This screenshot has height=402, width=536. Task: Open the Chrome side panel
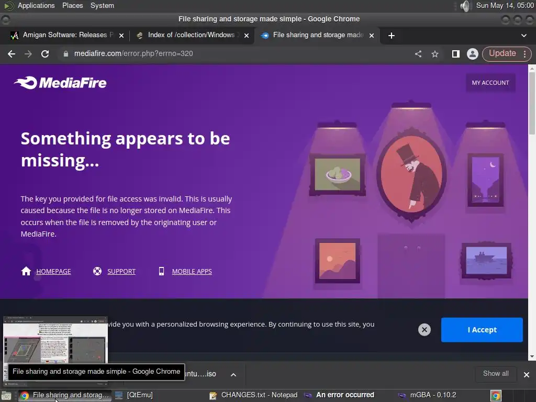point(455,54)
